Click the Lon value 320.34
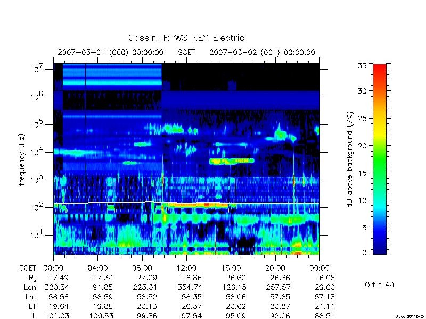 pos(57,287)
